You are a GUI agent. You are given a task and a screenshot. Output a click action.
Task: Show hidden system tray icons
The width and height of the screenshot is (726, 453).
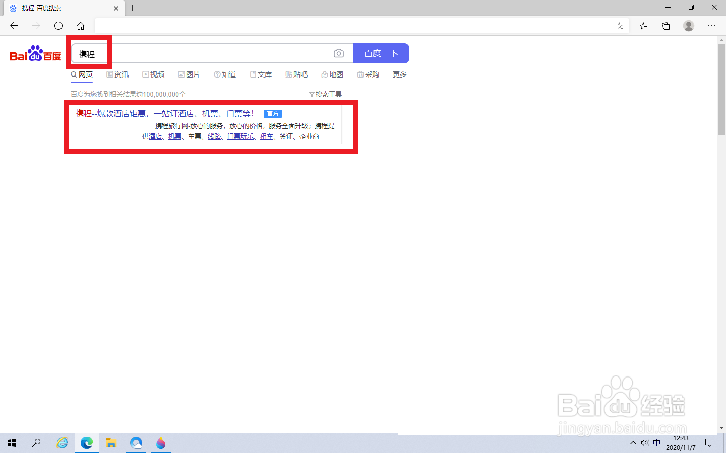633,443
